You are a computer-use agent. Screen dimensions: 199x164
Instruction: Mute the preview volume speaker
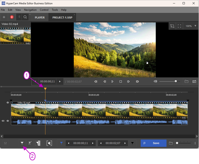pos(155,82)
